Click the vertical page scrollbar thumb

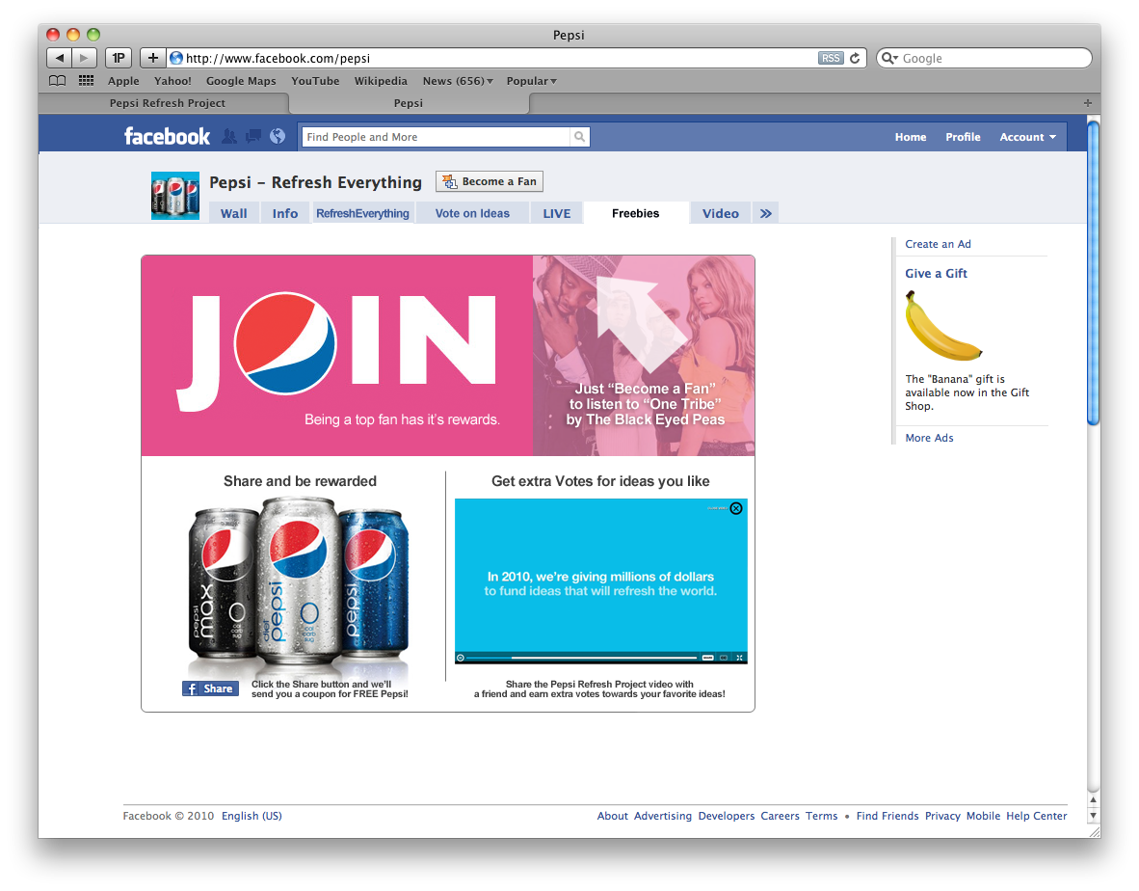[x=1093, y=272]
